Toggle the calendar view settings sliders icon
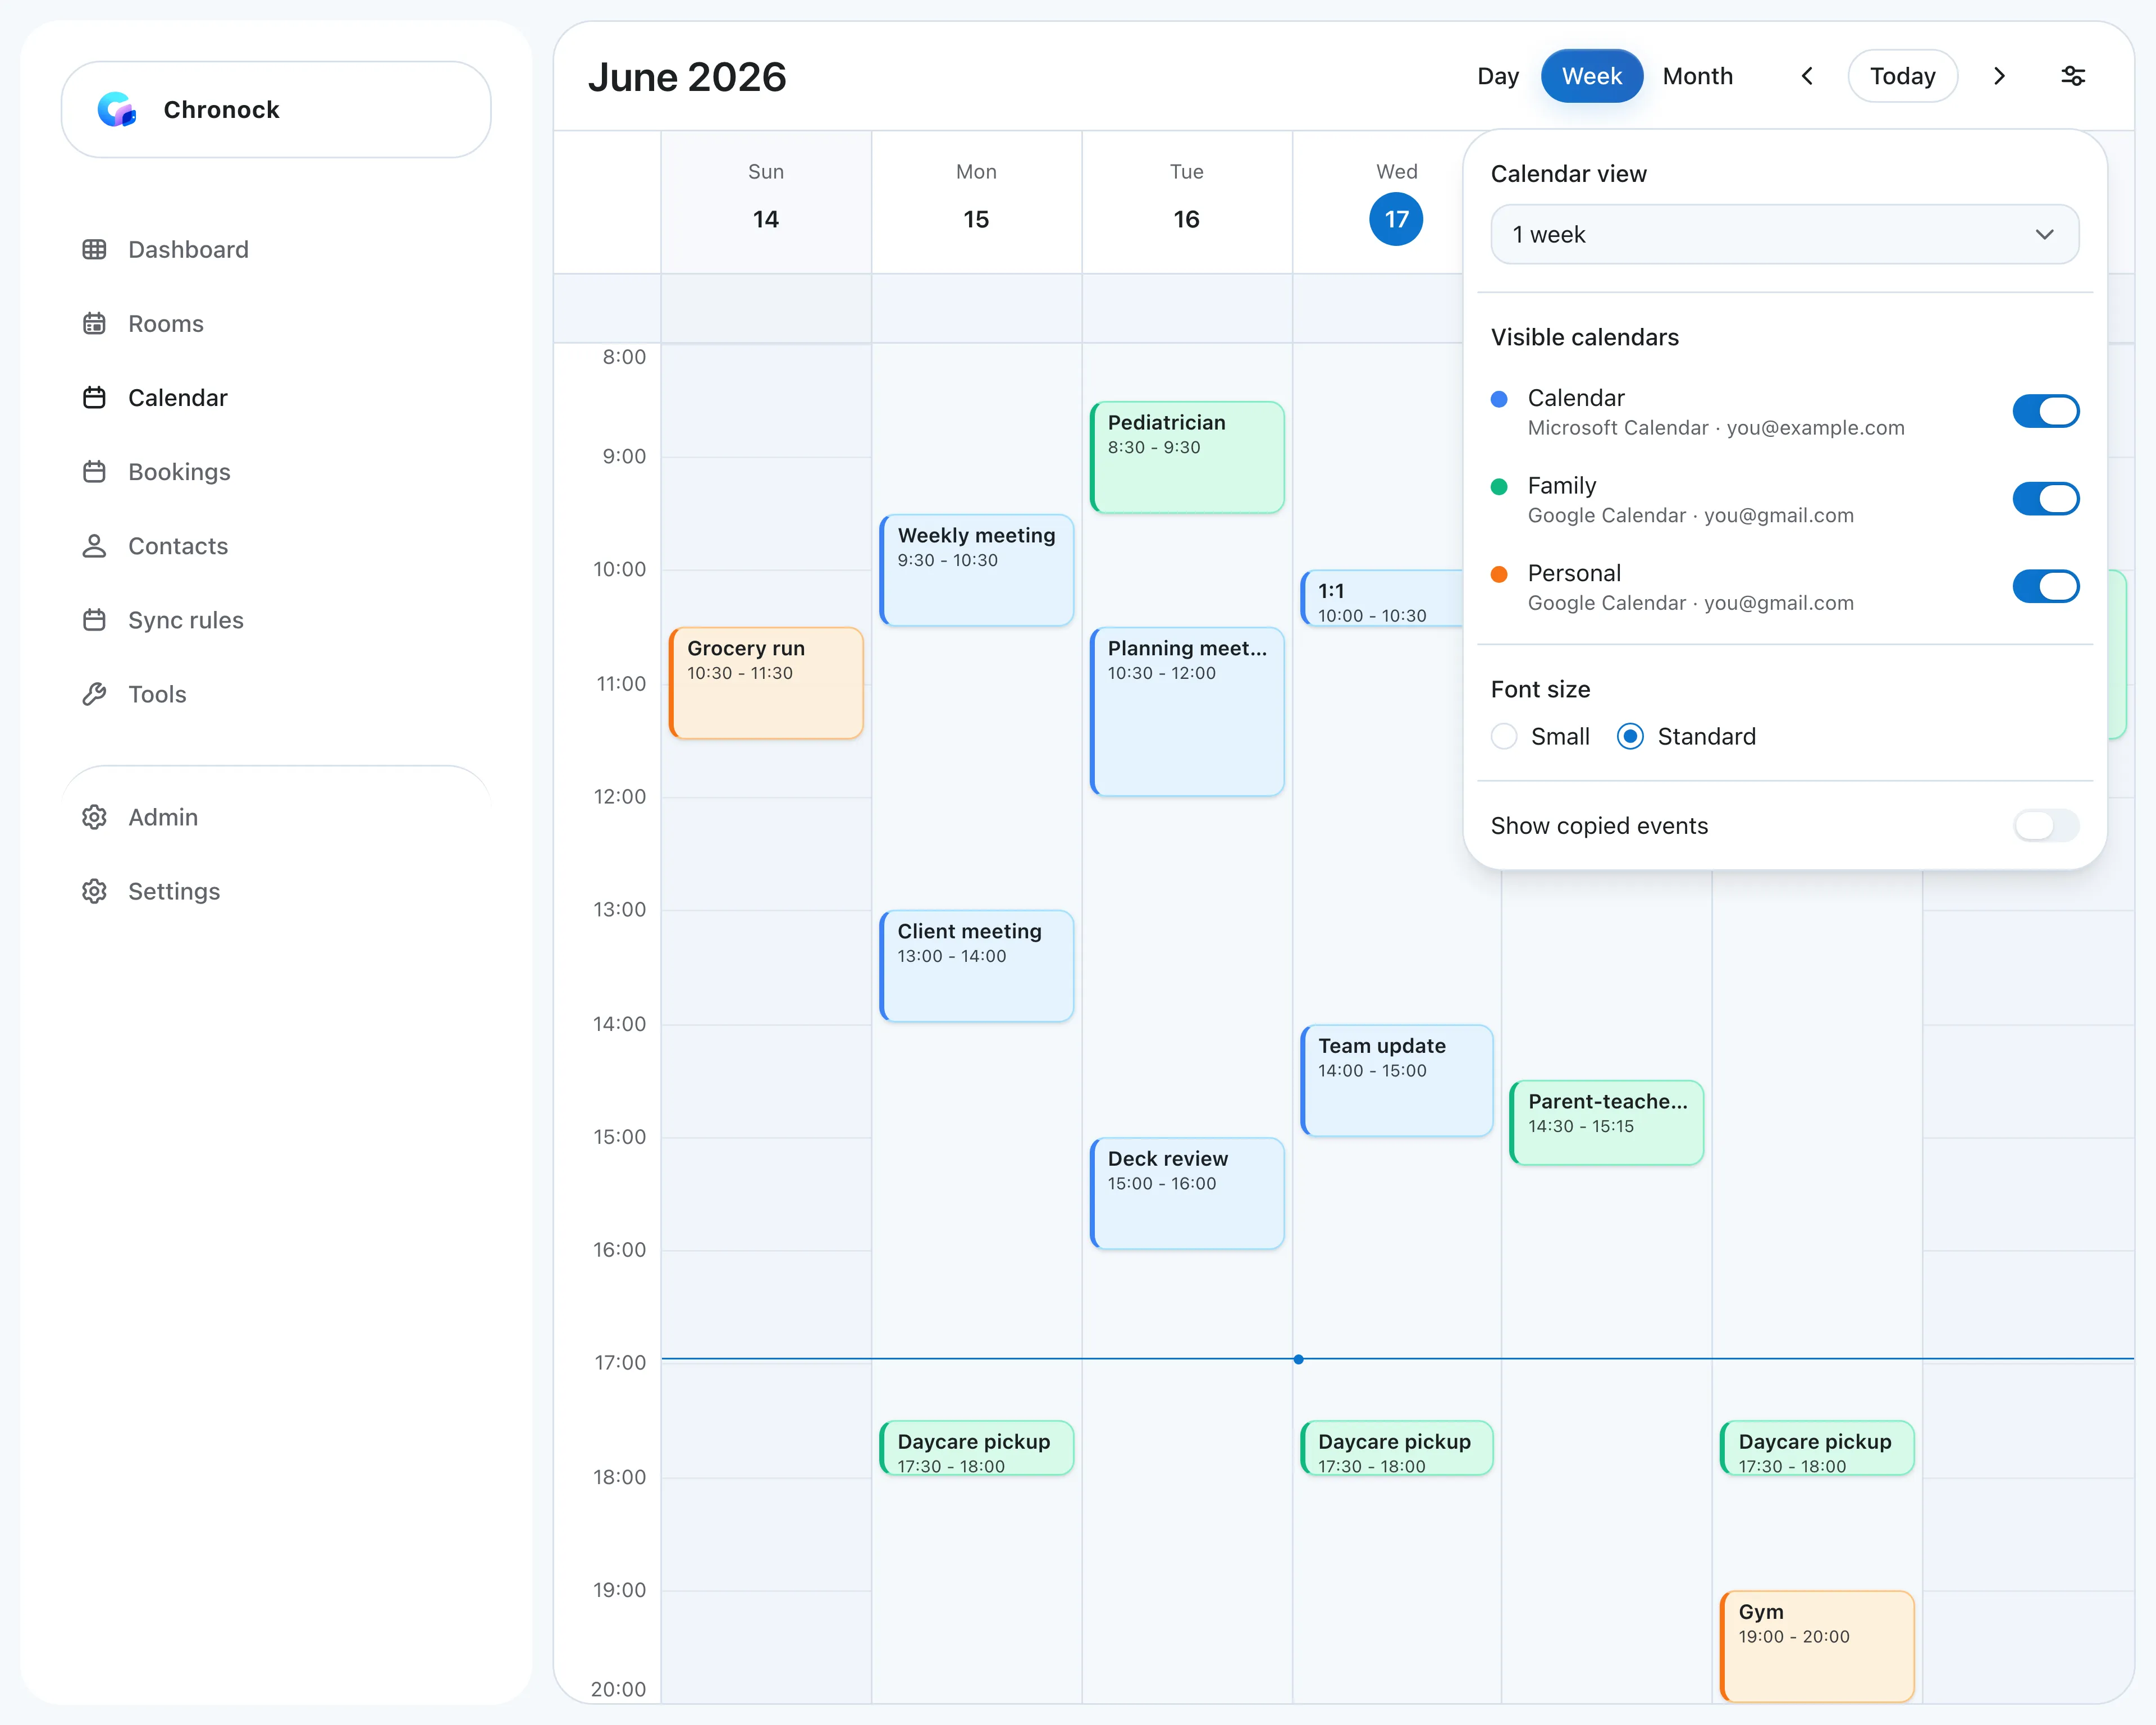This screenshot has width=2156, height=1725. (2073, 76)
